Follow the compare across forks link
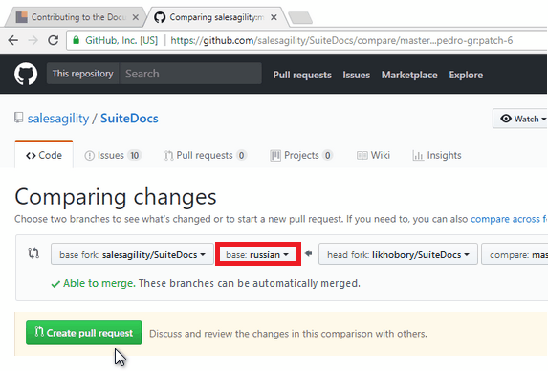Viewport: 548px width, 371px height. click(509, 219)
